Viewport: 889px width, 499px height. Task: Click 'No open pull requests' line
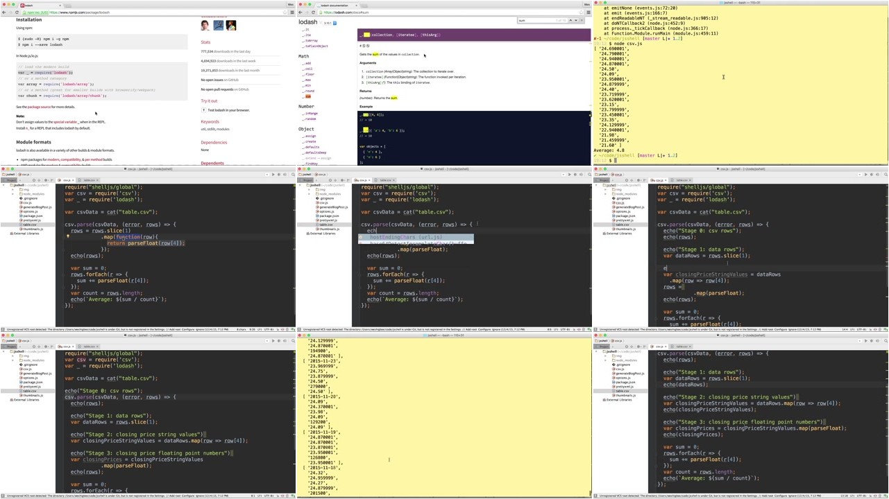(x=224, y=89)
